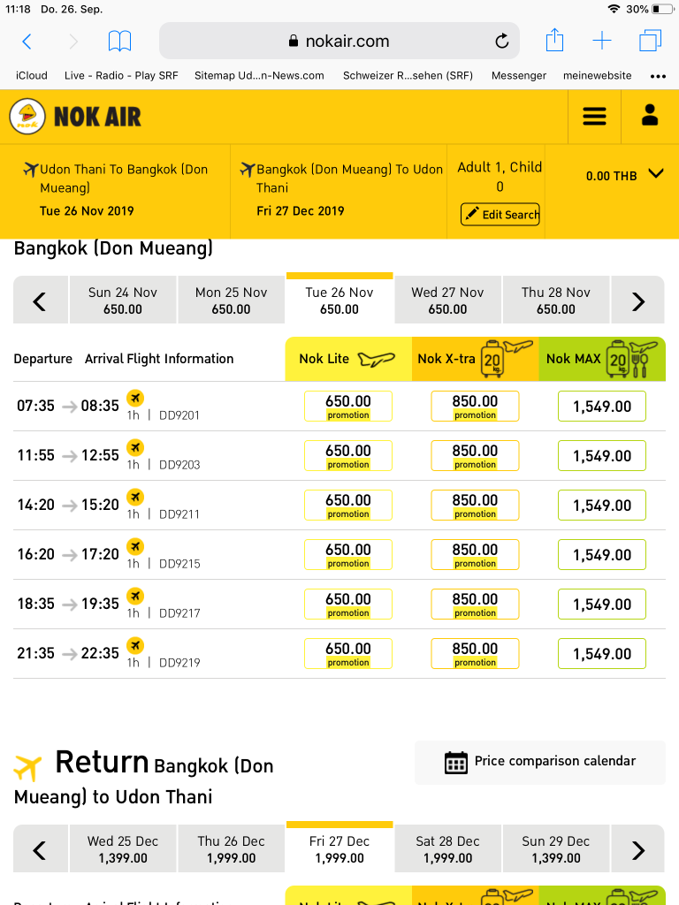Open a new Safari tab
Viewport: 679px width, 905px height.
tap(602, 41)
